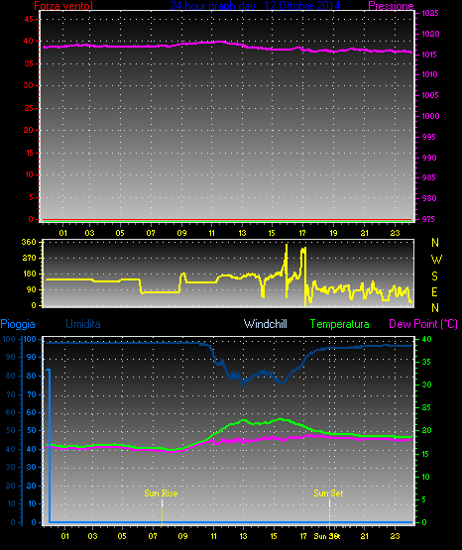
Task: Click the green temperature value 5
Action: tap(423, 499)
